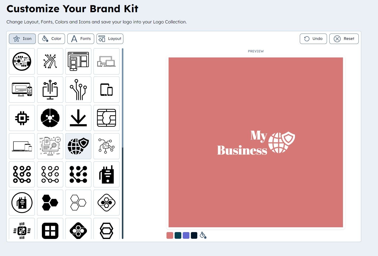Select the four-squares grid icon

(50, 229)
